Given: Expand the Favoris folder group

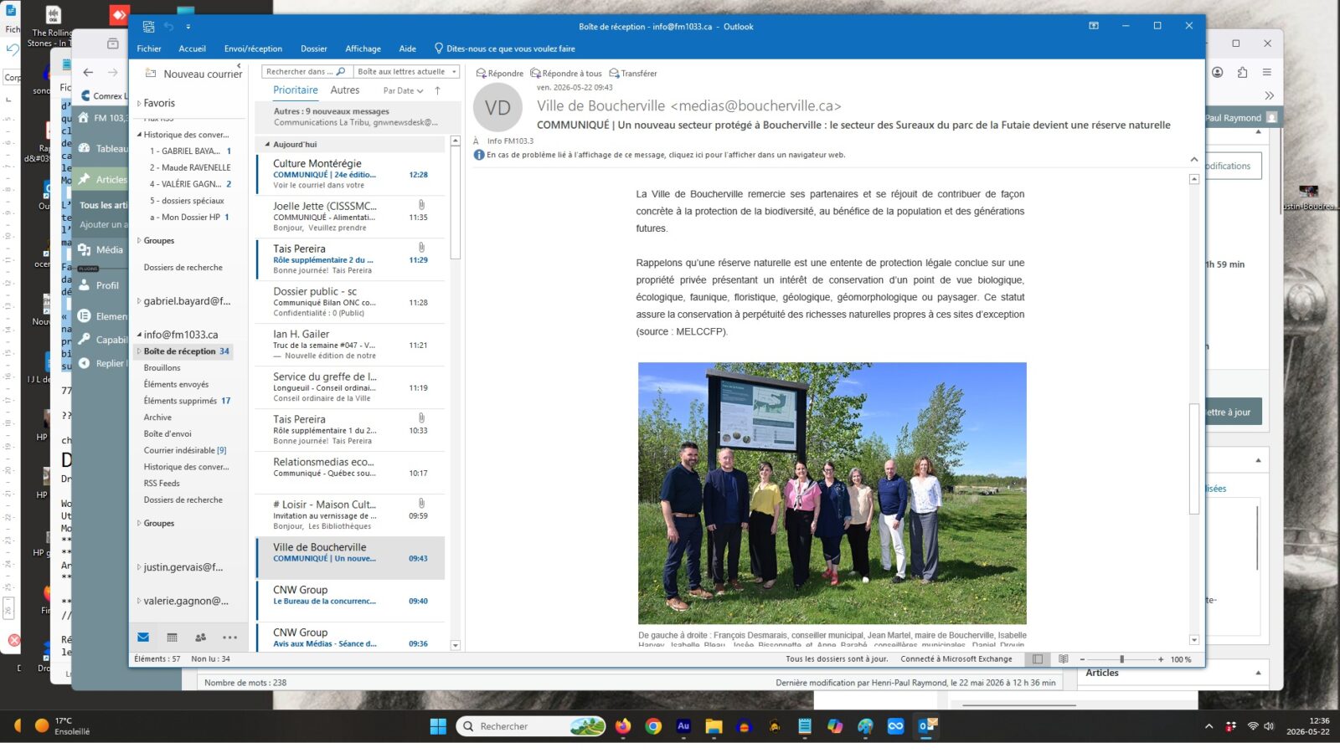Looking at the screenshot, I should (x=139, y=104).
